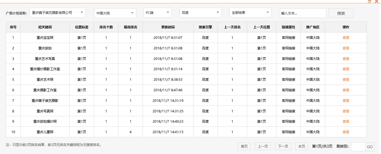The height and width of the screenshot is (154, 381).
Task: Click update time 2018/11/7 8:31:07
Action: pos(168,38)
